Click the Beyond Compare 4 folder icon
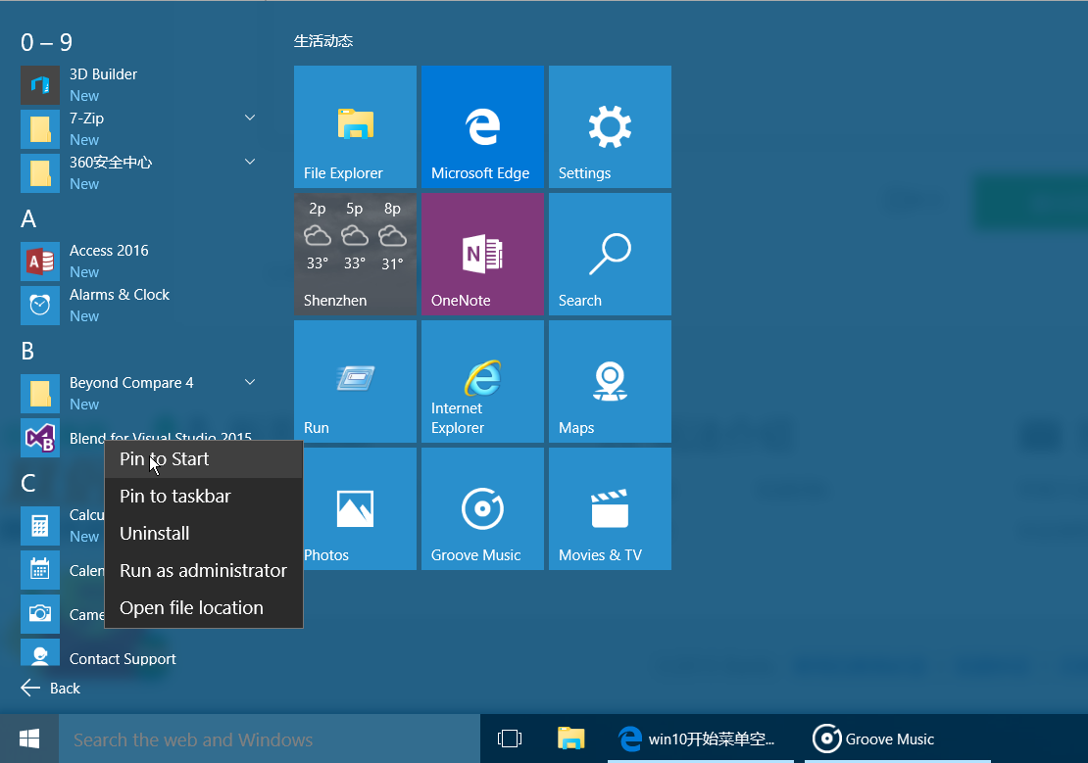This screenshot has width=1088, height=763. (40, 394)
